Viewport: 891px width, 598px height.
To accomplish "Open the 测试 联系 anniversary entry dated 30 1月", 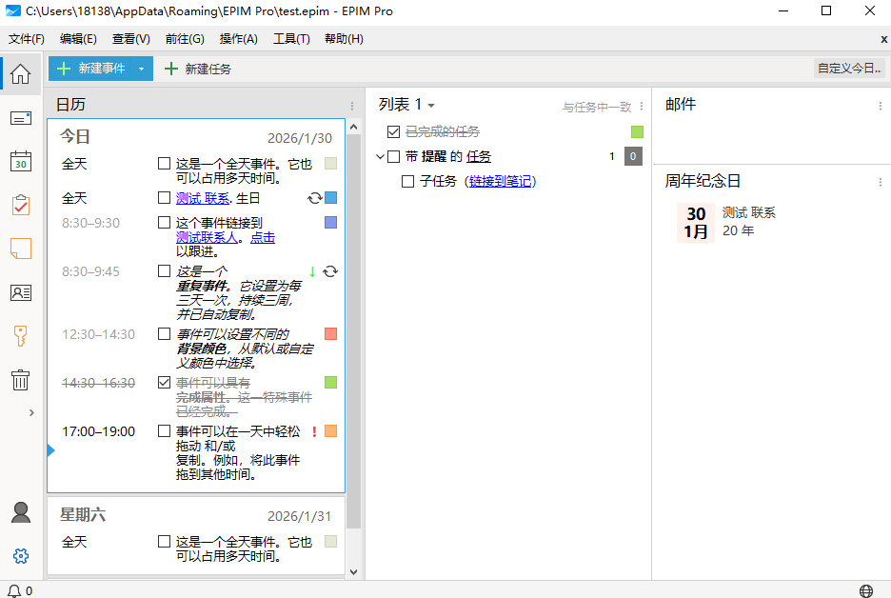I will pos(727,222).
